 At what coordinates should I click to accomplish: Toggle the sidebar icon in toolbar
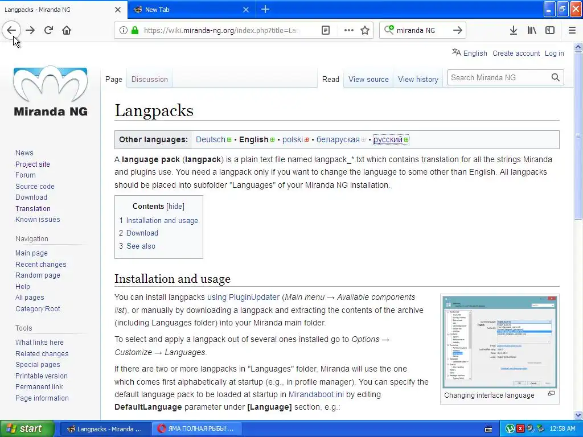pyautogui.click(x=550, y=30)
